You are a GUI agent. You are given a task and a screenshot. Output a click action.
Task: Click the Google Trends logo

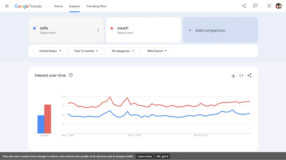point(28,6)
